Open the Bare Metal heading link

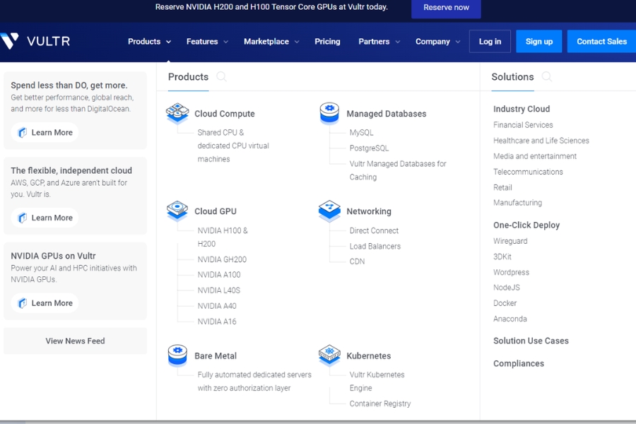216,356
